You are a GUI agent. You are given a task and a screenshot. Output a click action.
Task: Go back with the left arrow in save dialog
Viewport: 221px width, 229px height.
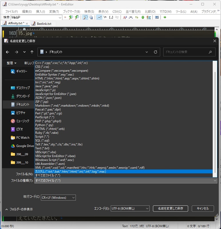(7, 52)
